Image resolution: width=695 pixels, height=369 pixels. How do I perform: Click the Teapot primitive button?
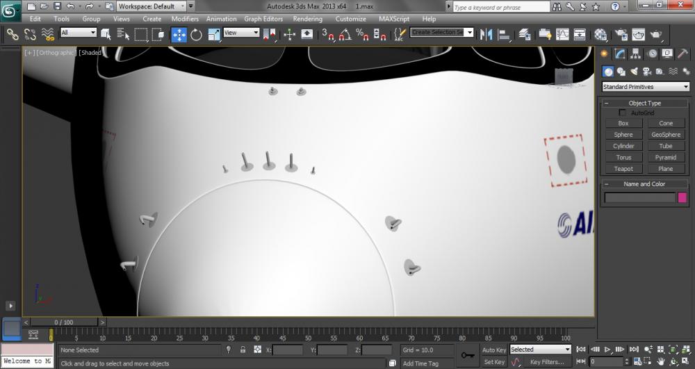tap(623, 169)
